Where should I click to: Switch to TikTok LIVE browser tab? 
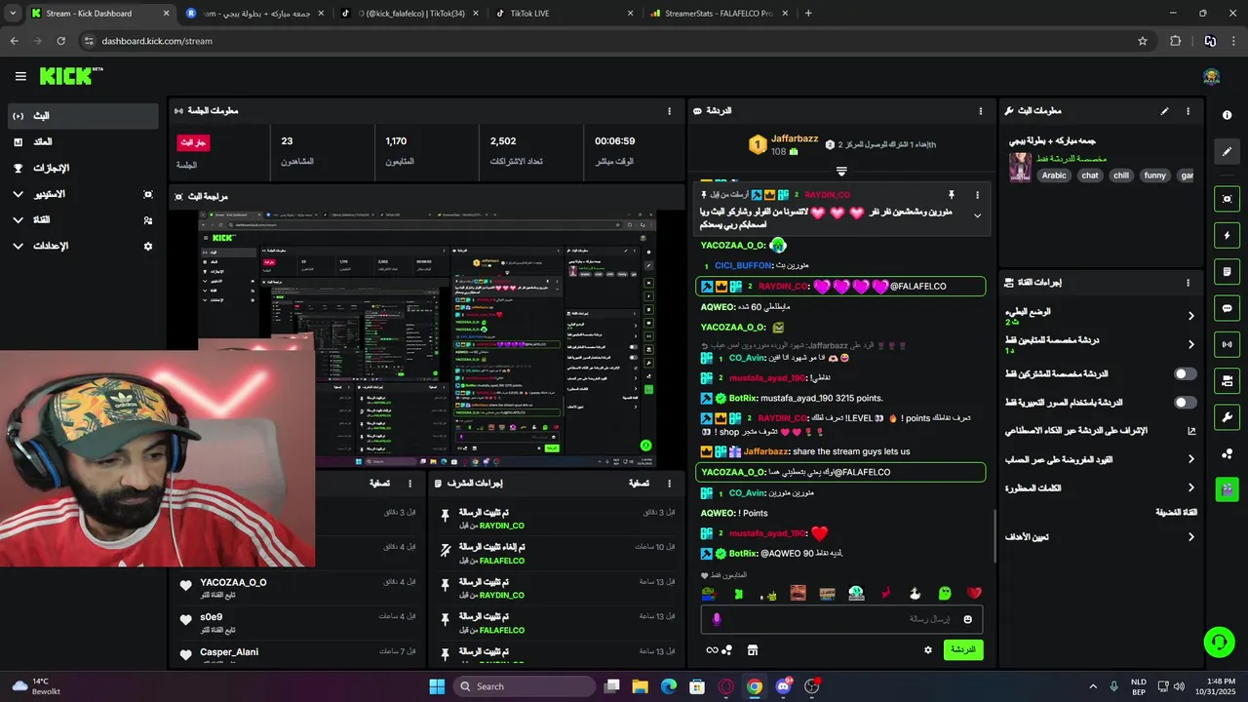(565, 14)
